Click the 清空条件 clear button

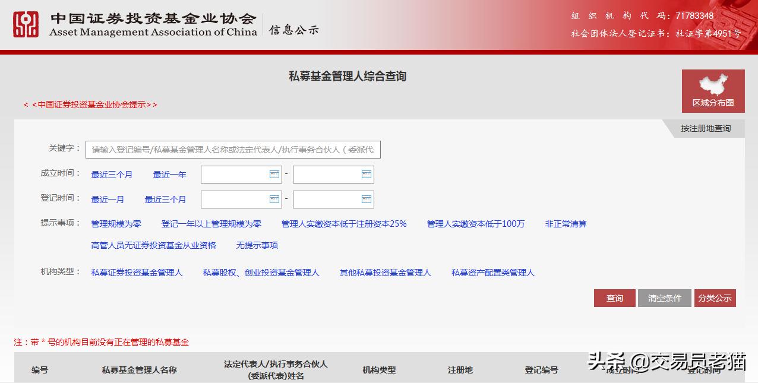point(664,297)
